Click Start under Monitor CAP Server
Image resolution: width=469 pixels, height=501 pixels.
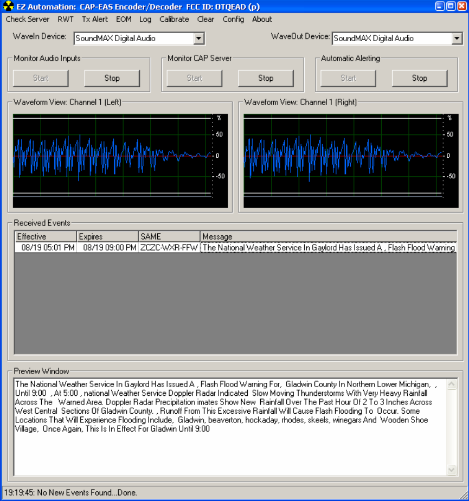[194, 78]
